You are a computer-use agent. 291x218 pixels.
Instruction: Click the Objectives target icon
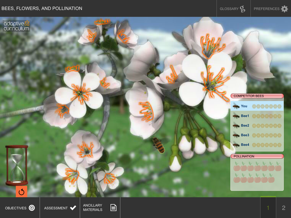[x=32, y=208]
